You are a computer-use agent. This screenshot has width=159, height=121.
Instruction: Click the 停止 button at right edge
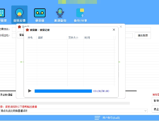(155, 109)
